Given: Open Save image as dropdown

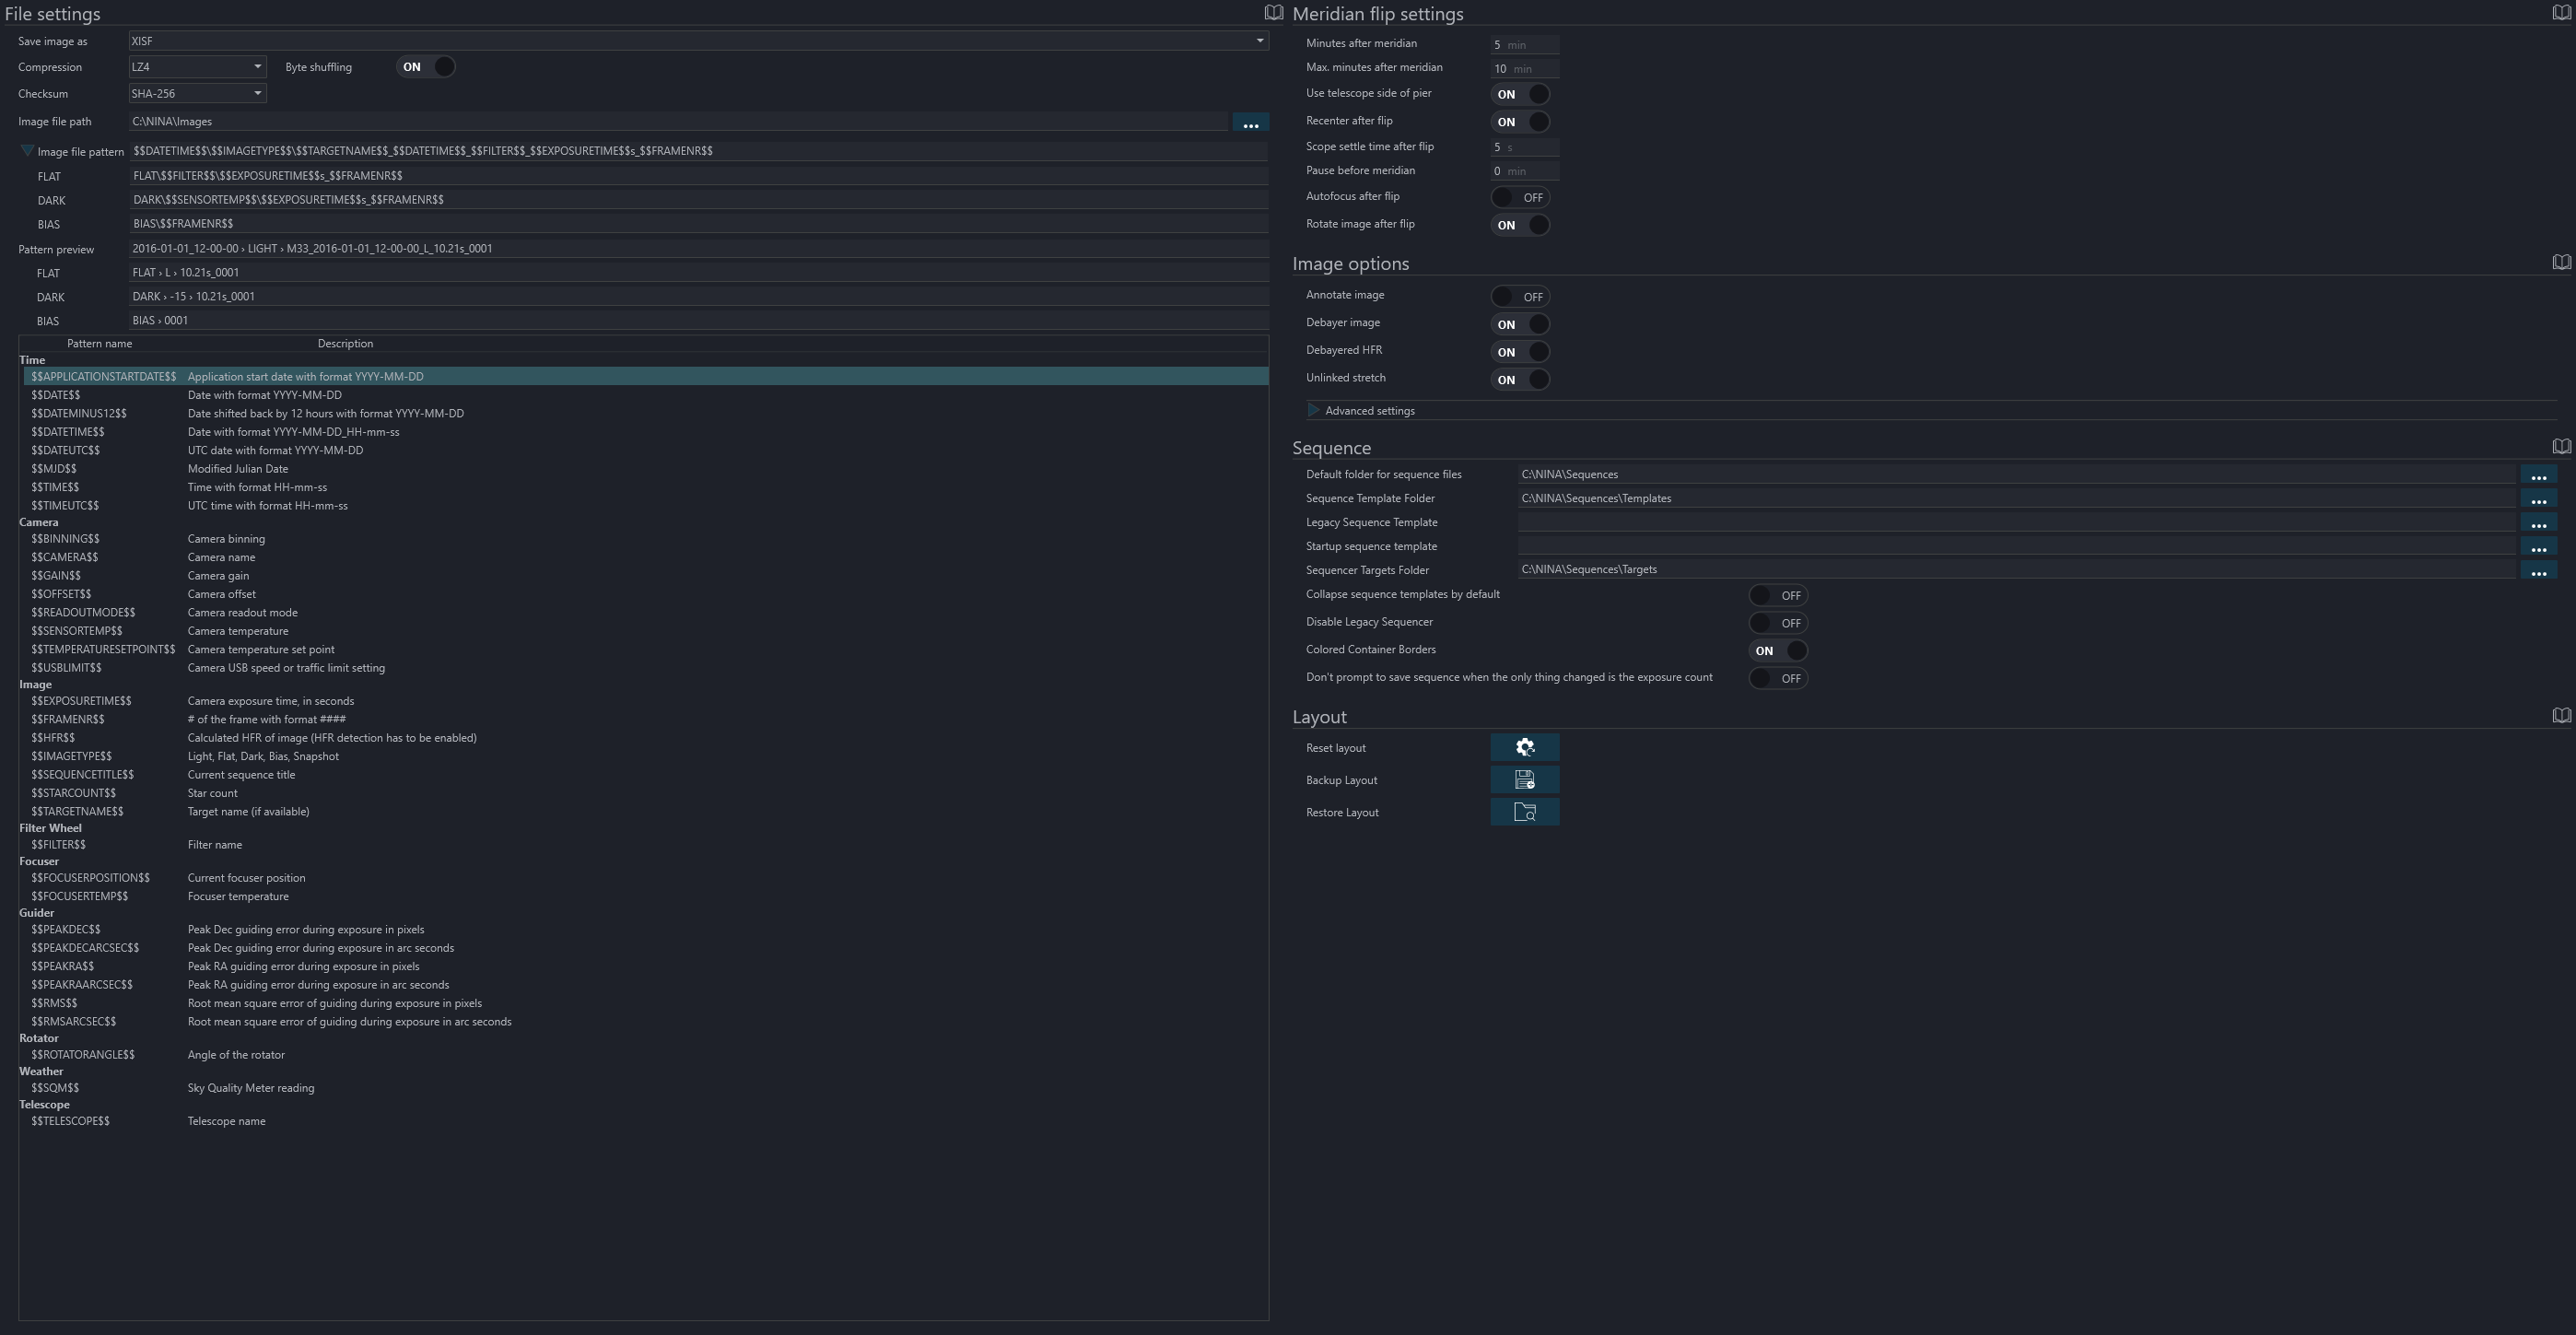Looking at the screenshot, I should pos(698,41).
